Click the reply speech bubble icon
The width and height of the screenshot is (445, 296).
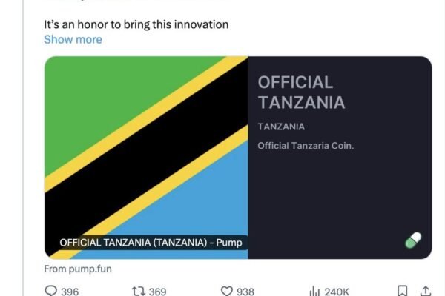51,291
